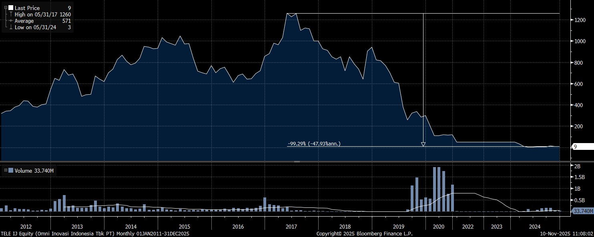
Task: Collapse the Last Price legend tree
Action: point(5,8)
